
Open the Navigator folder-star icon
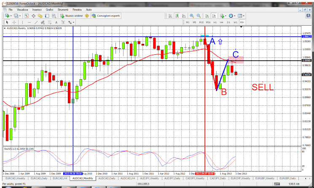tap(40, 16)
